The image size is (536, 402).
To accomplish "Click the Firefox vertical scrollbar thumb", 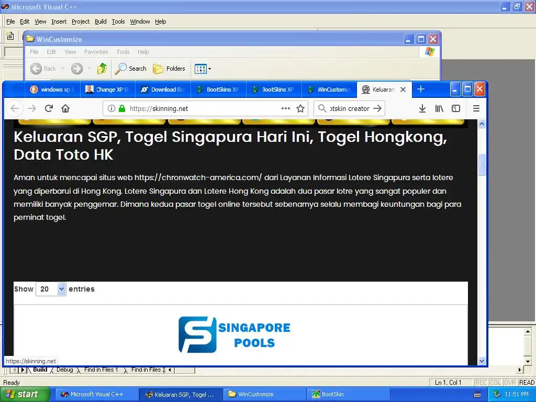I will 482,165.
